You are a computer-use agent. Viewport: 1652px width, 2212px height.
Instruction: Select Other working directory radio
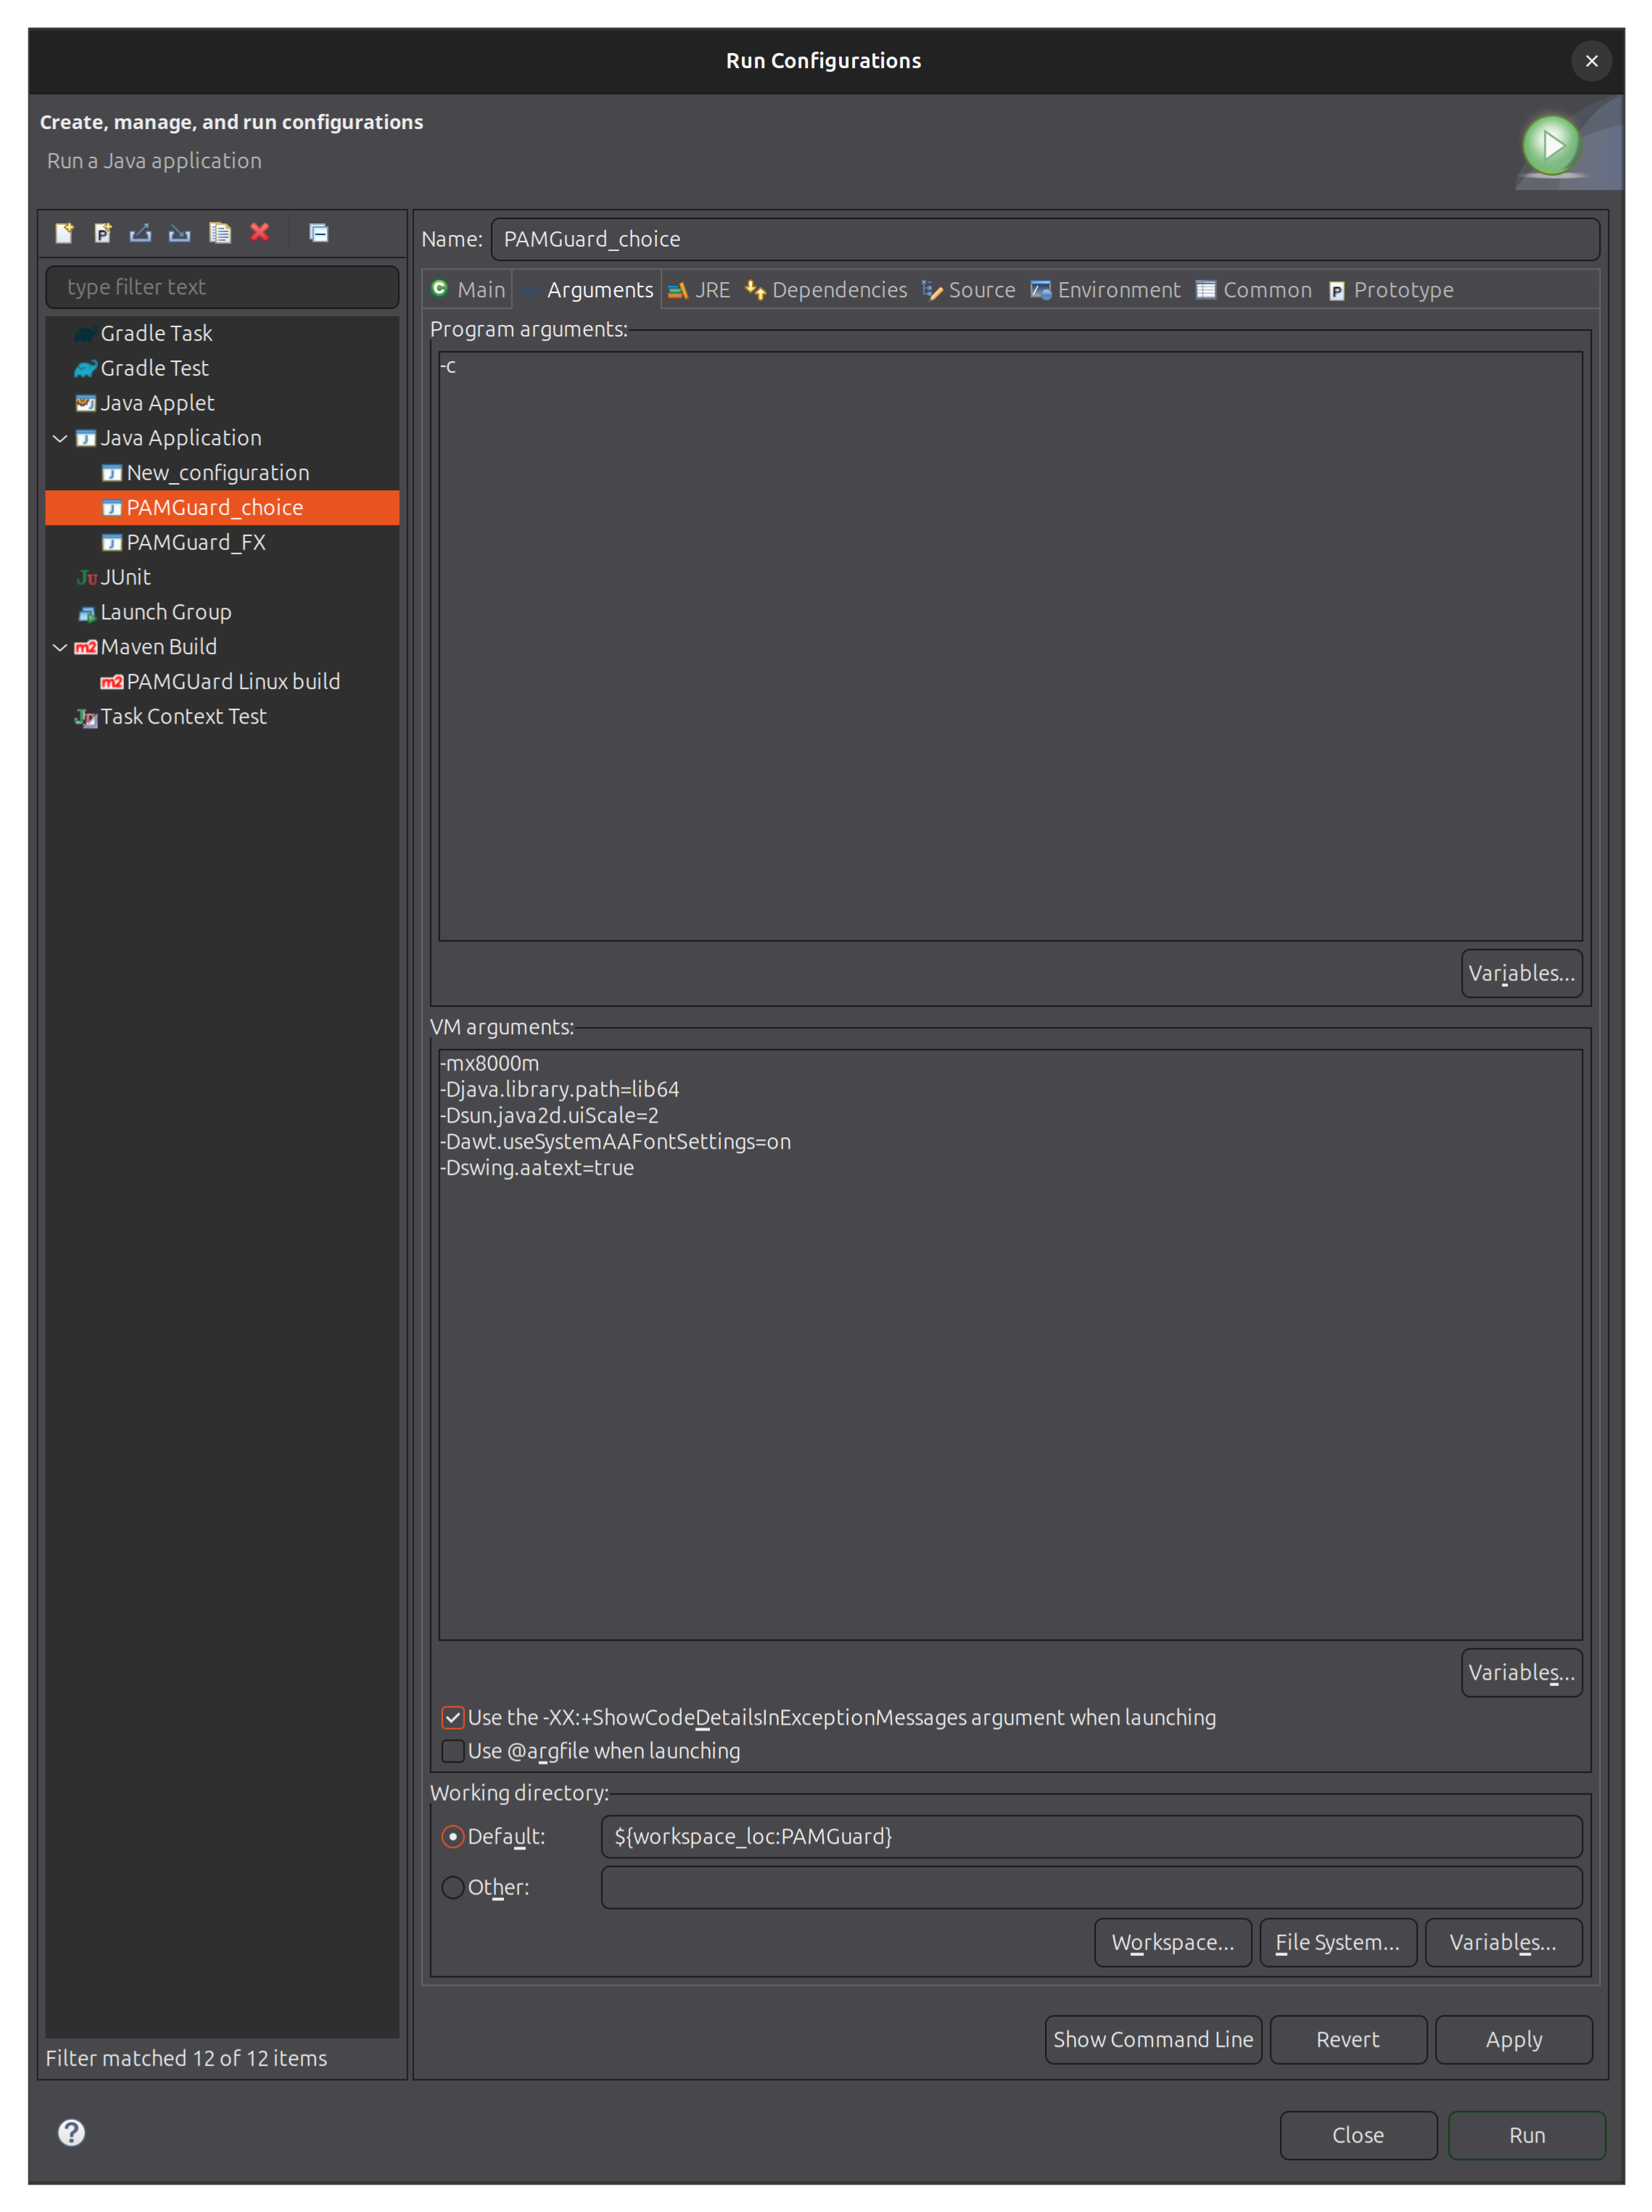pyautogui.click(x=453, y=1887)
